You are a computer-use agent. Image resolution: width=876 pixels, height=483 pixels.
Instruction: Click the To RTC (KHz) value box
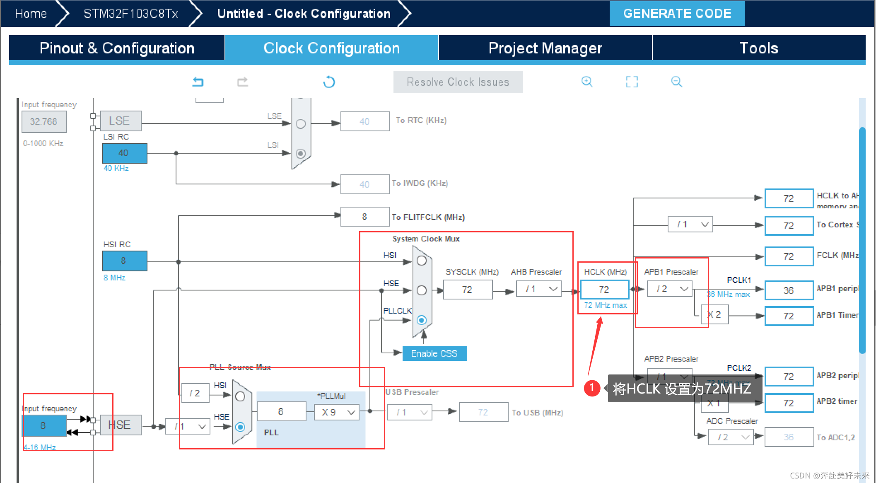coord(365,121)
